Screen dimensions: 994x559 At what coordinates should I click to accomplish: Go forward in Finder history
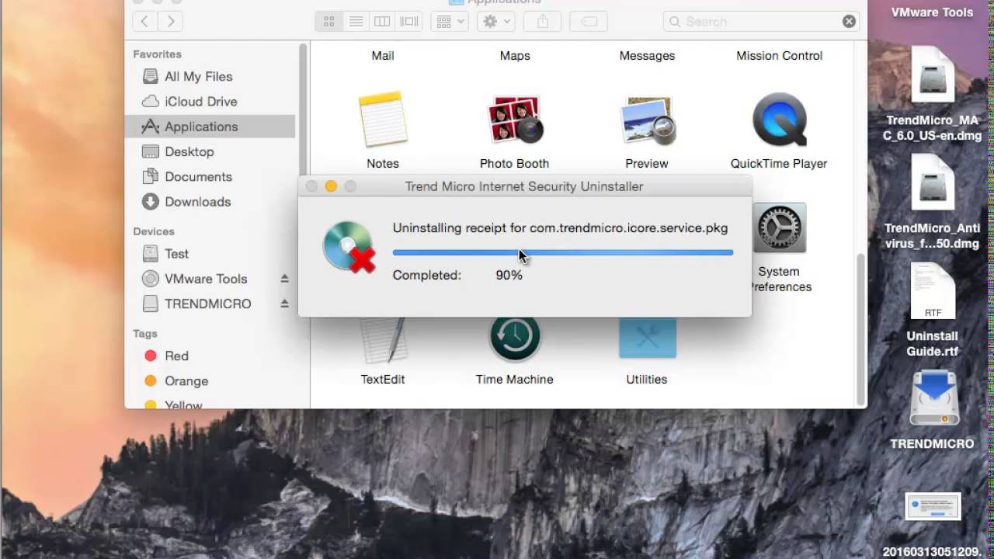tap(171, 22)
